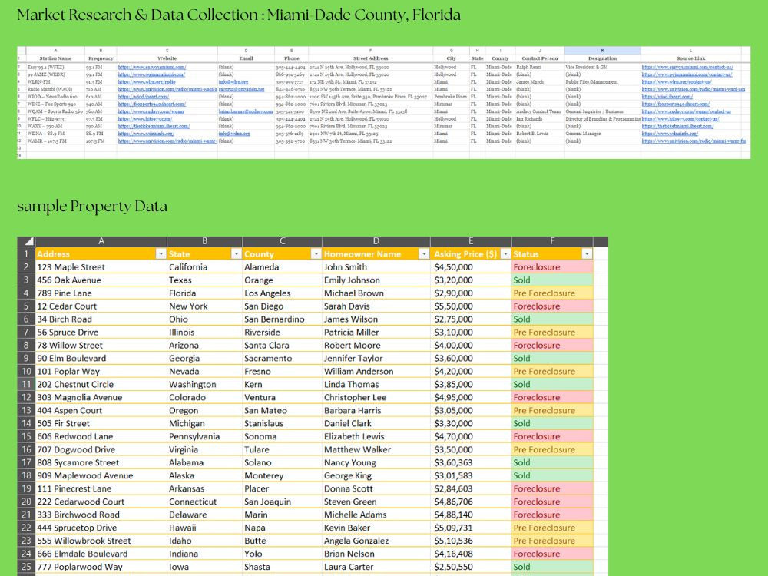Select the '202 Chestnut Circle' address cell
Image resolution: width=768 pixels, height=576 pixels.
point(101,385)
